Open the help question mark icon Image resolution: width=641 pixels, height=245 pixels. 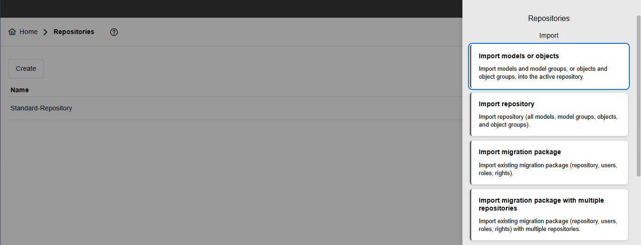[114, 32]
